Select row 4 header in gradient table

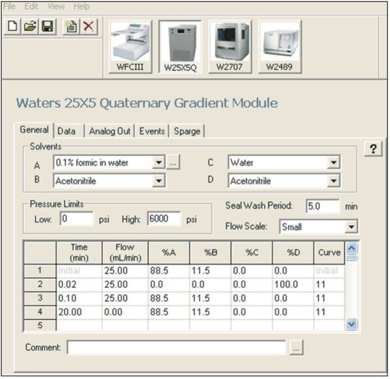[40, 312]
